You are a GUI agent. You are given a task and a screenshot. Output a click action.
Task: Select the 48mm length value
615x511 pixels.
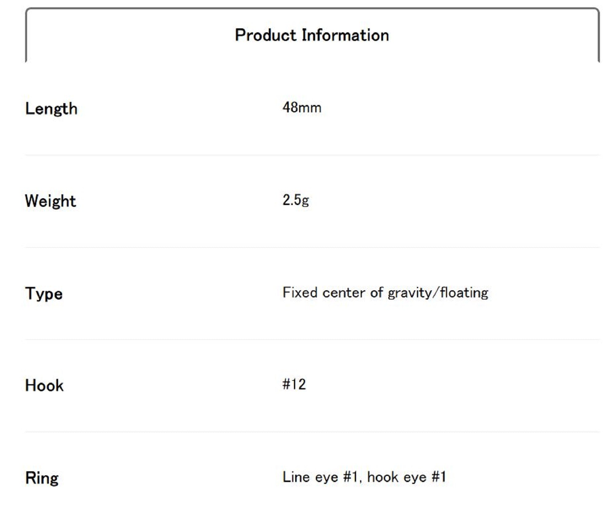point(302,108)
